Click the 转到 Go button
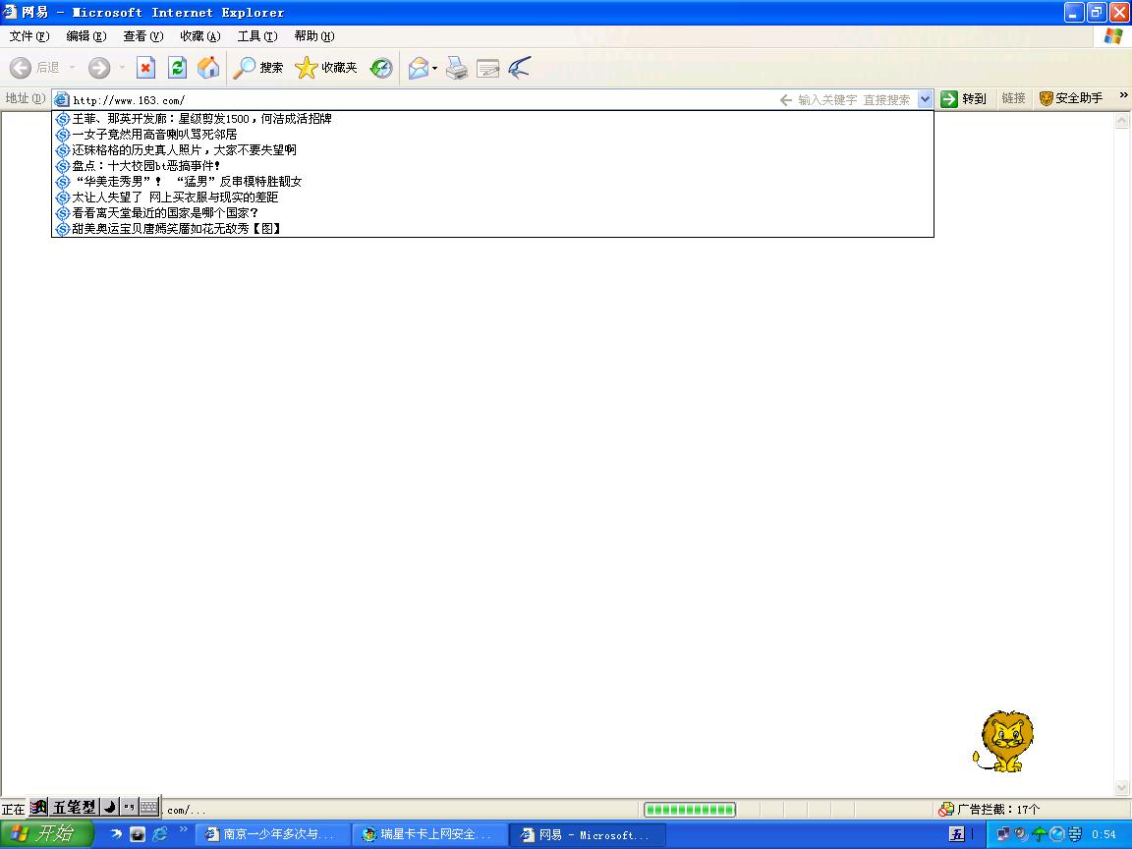Viewport: 1132px width, 849px height. (964, 99)
